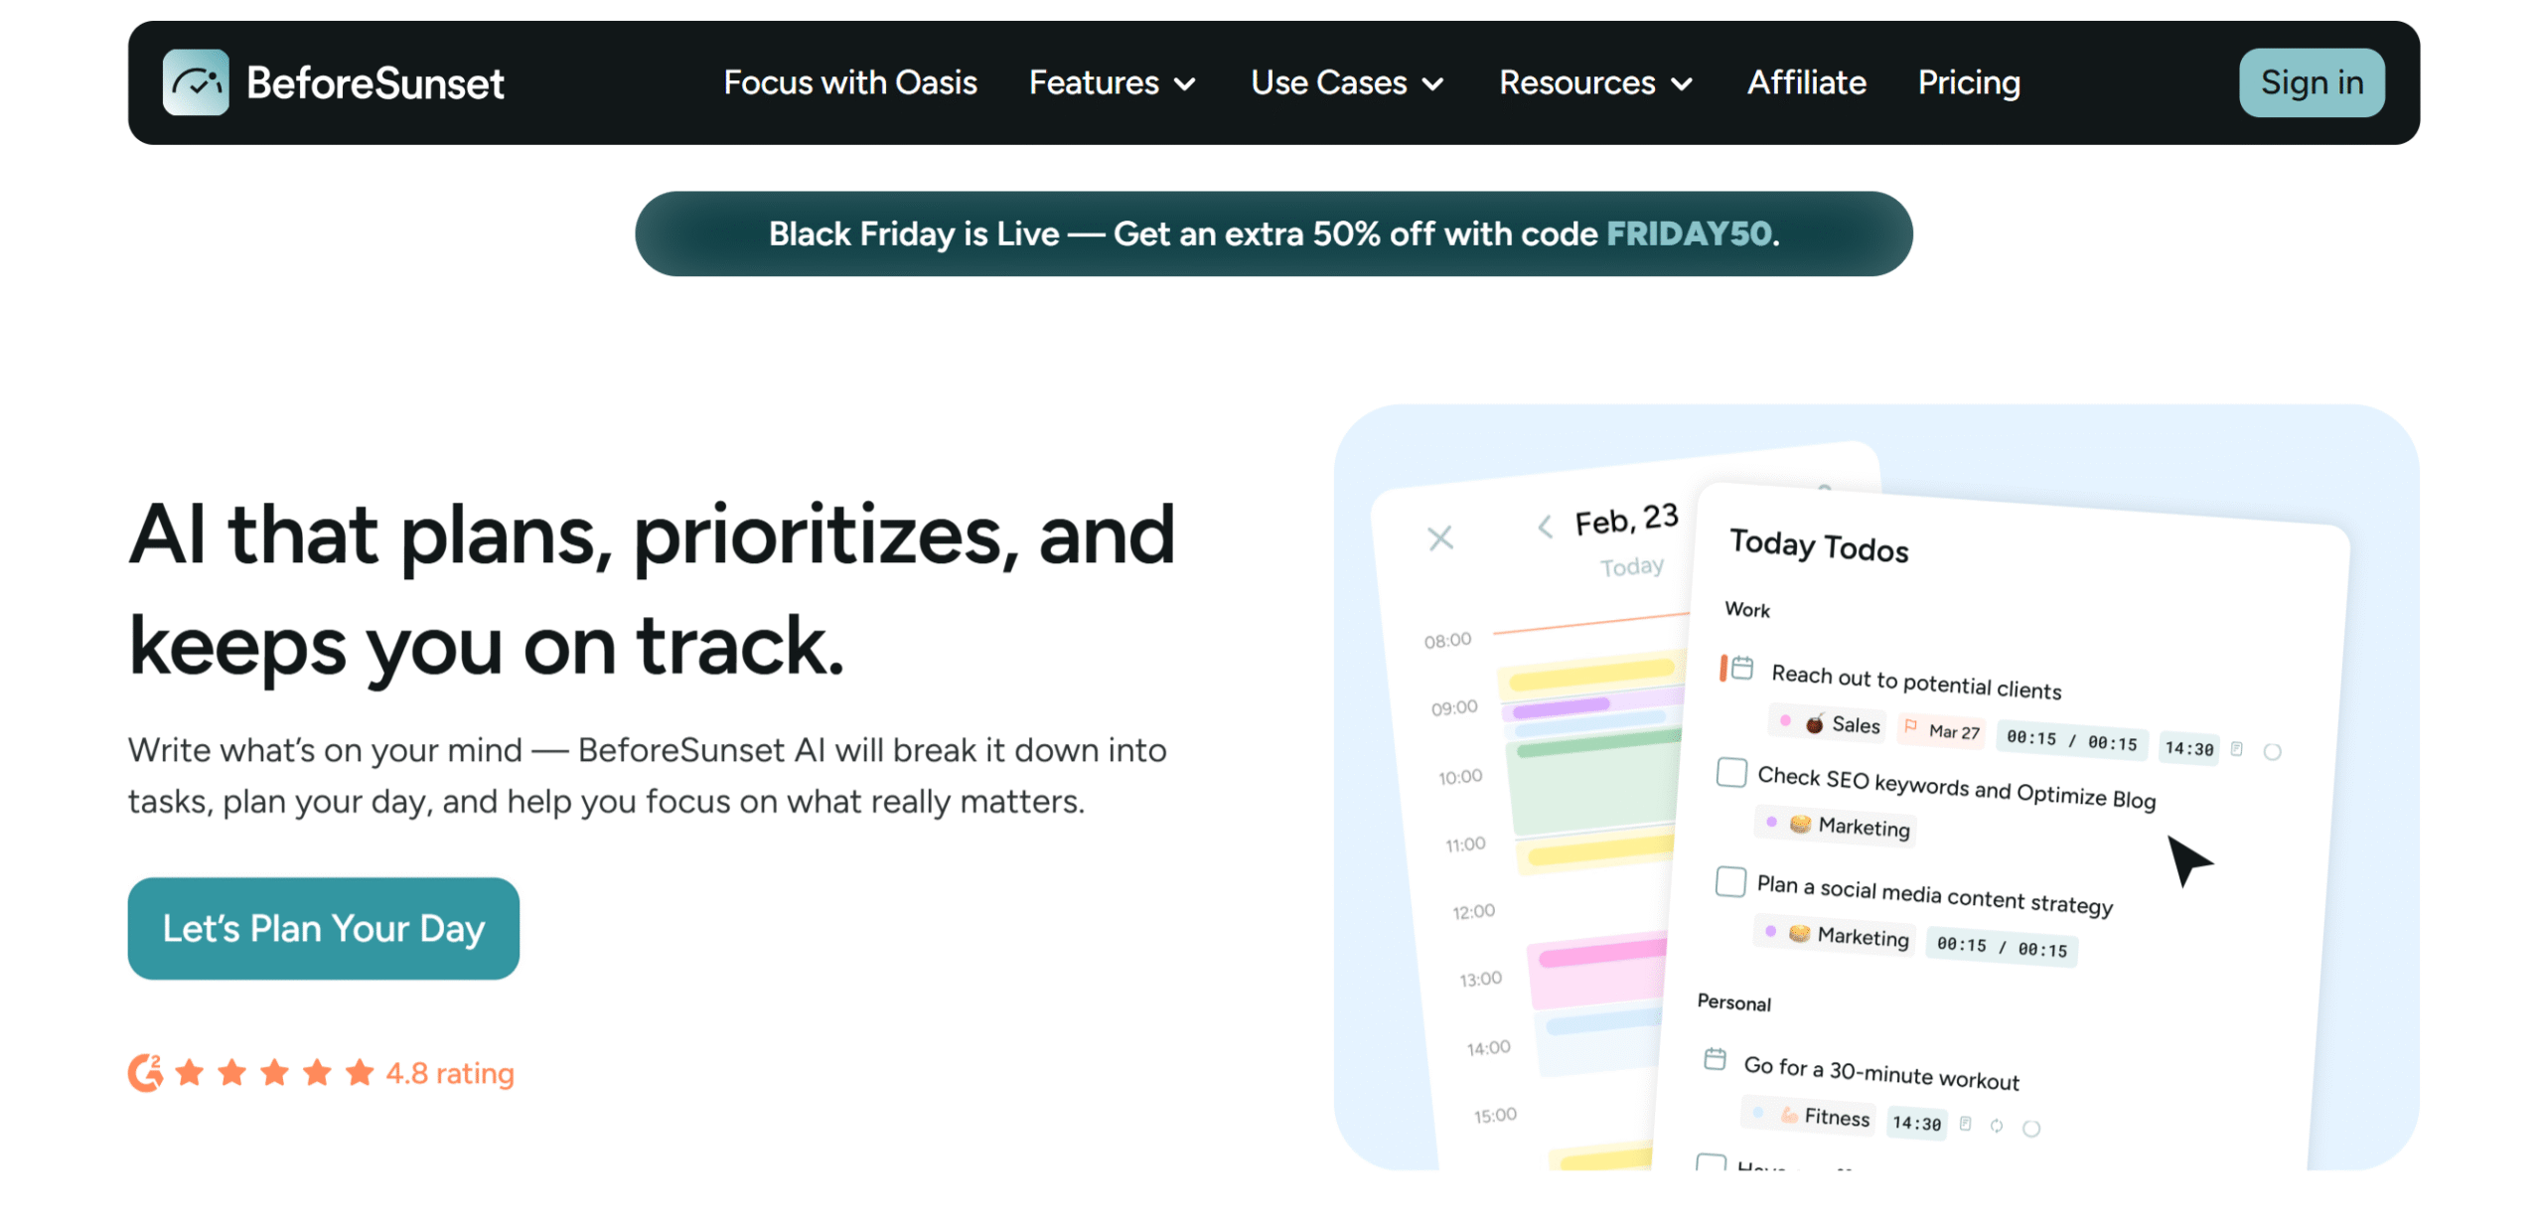Go to the Pricing page
The height and width of the screenshot is (1226, 2543).
pos(1968,82)
